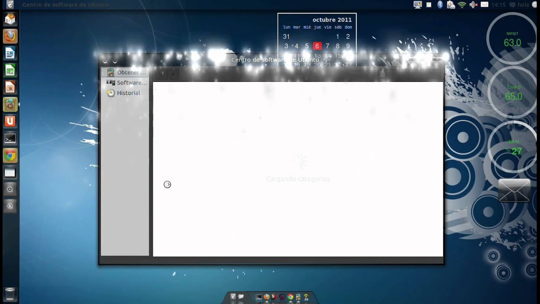Select Software instalado in sidebar
Screen dimensions: 540x304
pos(125,83)
